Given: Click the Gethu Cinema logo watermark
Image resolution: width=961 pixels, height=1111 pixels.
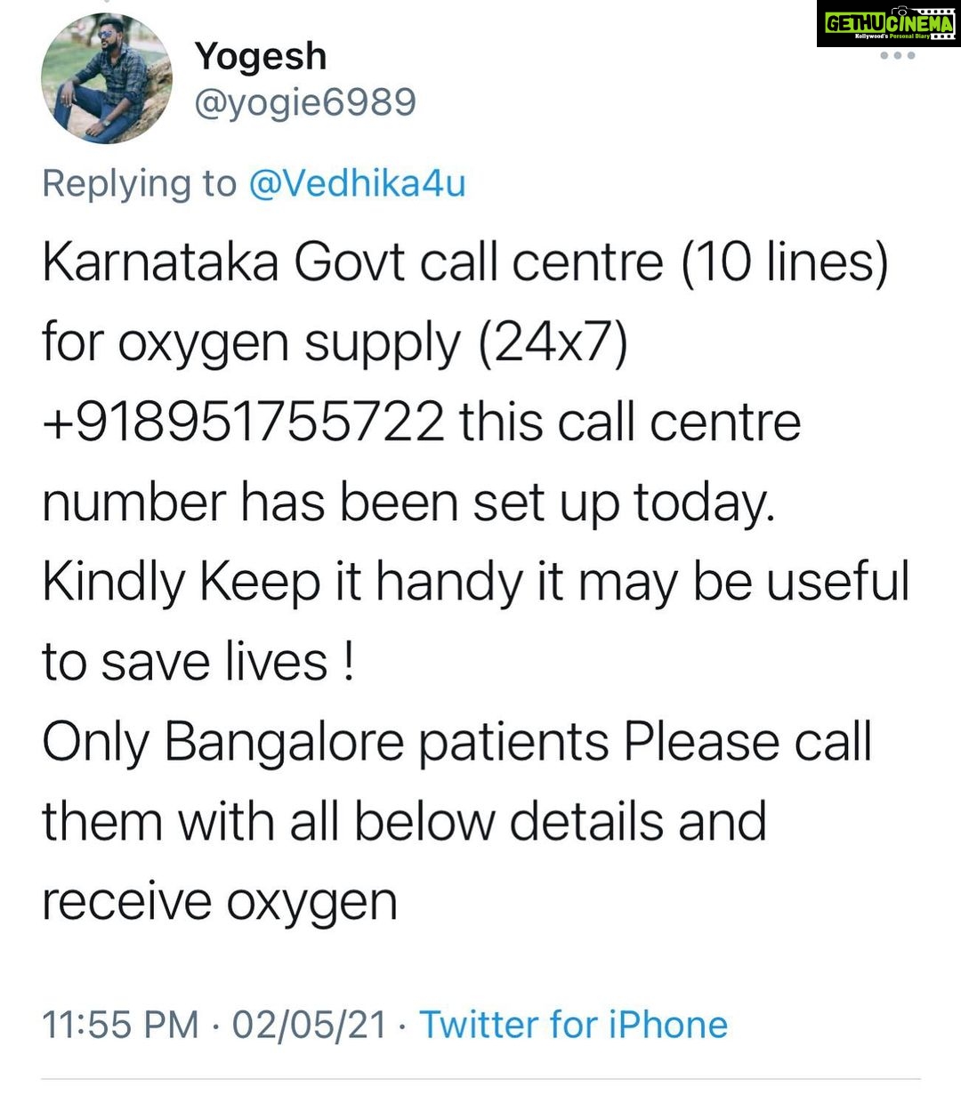Looking at the screenshot, I should [886, 24].
